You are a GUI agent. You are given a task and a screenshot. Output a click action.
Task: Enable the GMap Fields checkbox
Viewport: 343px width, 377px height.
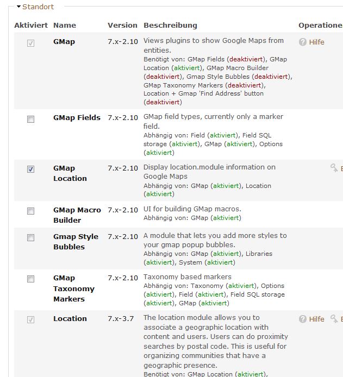click(x=31, y=119)
